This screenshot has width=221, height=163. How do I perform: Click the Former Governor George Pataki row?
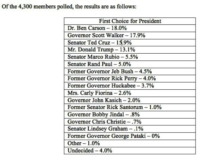pos(130,136)
